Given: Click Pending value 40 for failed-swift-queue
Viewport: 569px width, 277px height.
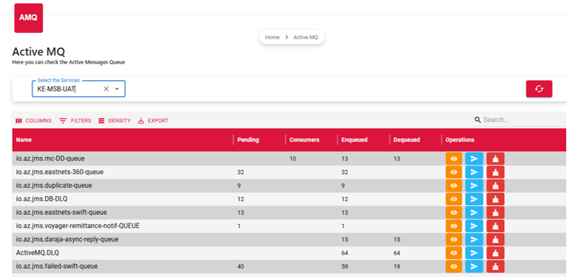Looking at the screenshot, I should (x=240, y=267).
